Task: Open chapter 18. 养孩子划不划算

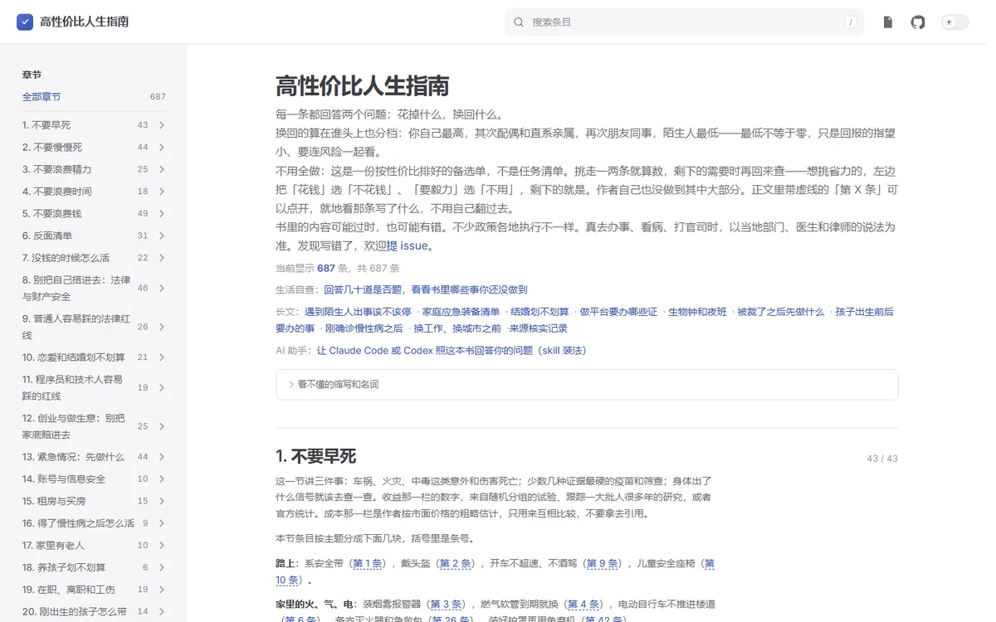Action: pos(64,567)
